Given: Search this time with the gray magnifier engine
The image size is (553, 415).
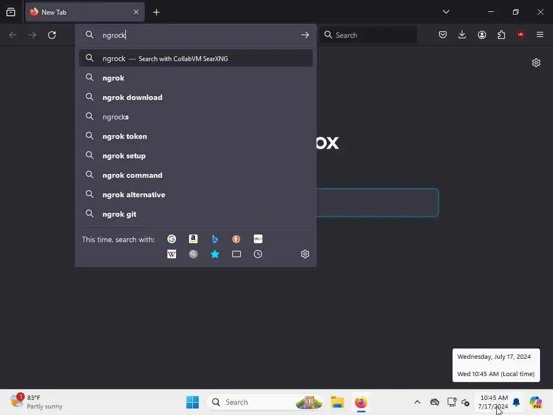Looking at the screenshot, I should click(x=193, y=254).
